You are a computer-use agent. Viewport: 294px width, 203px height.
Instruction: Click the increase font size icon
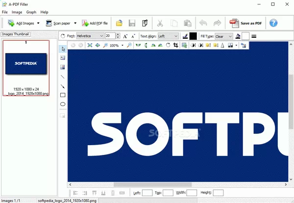pos(125,36)
